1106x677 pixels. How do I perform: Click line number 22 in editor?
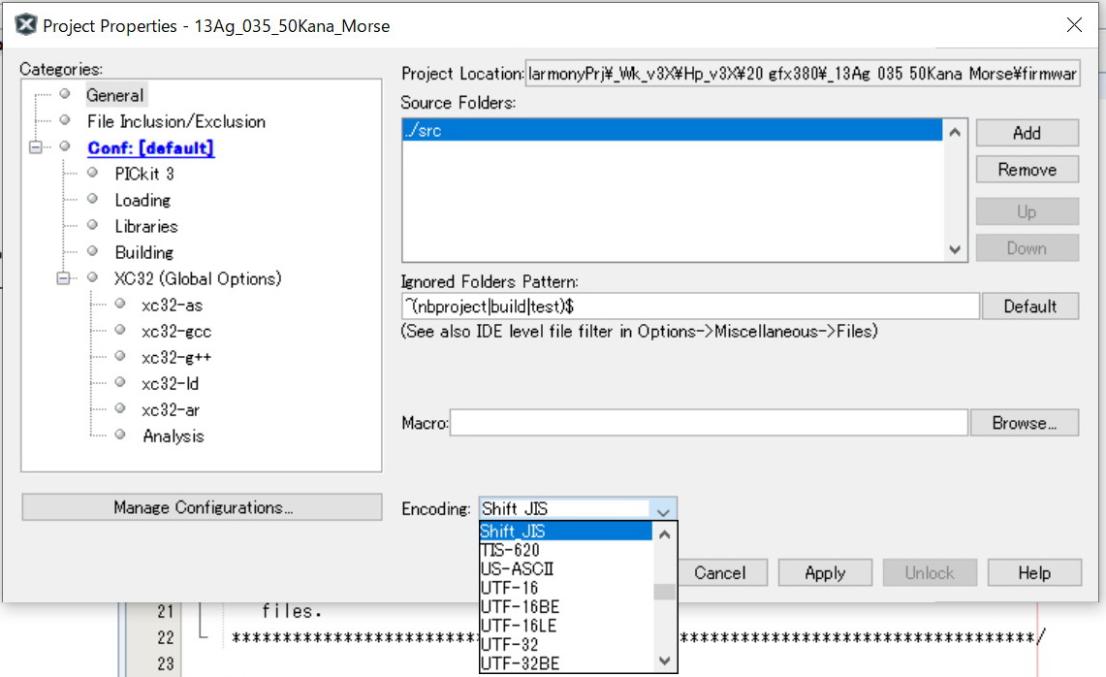point(166,637)
